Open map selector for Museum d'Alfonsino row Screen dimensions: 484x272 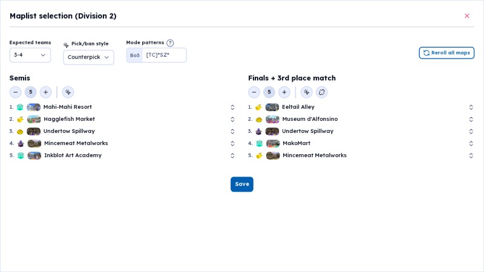(x=471, y=119)
